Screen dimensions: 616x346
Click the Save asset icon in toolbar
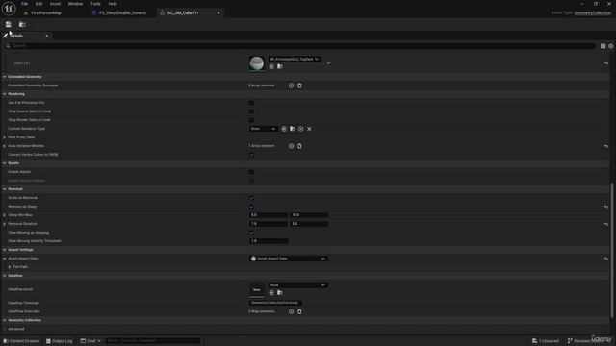point(9,24)
